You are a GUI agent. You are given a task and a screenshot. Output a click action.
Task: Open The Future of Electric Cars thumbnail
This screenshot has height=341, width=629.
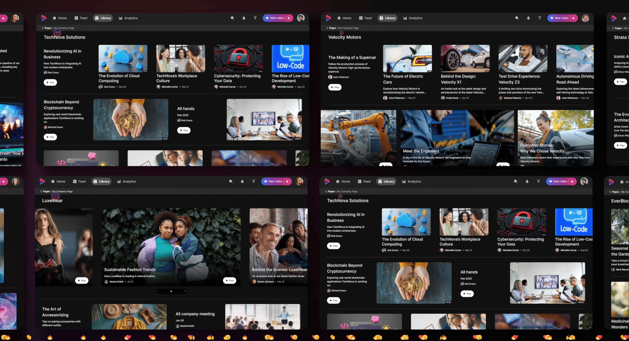point(408,59)
